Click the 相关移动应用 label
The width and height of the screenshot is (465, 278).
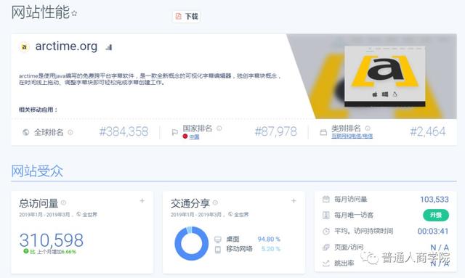[38, 110]
